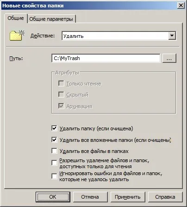The image size is (187, 207).
Task: Click the Действие label text
Action: coord(43,36)
